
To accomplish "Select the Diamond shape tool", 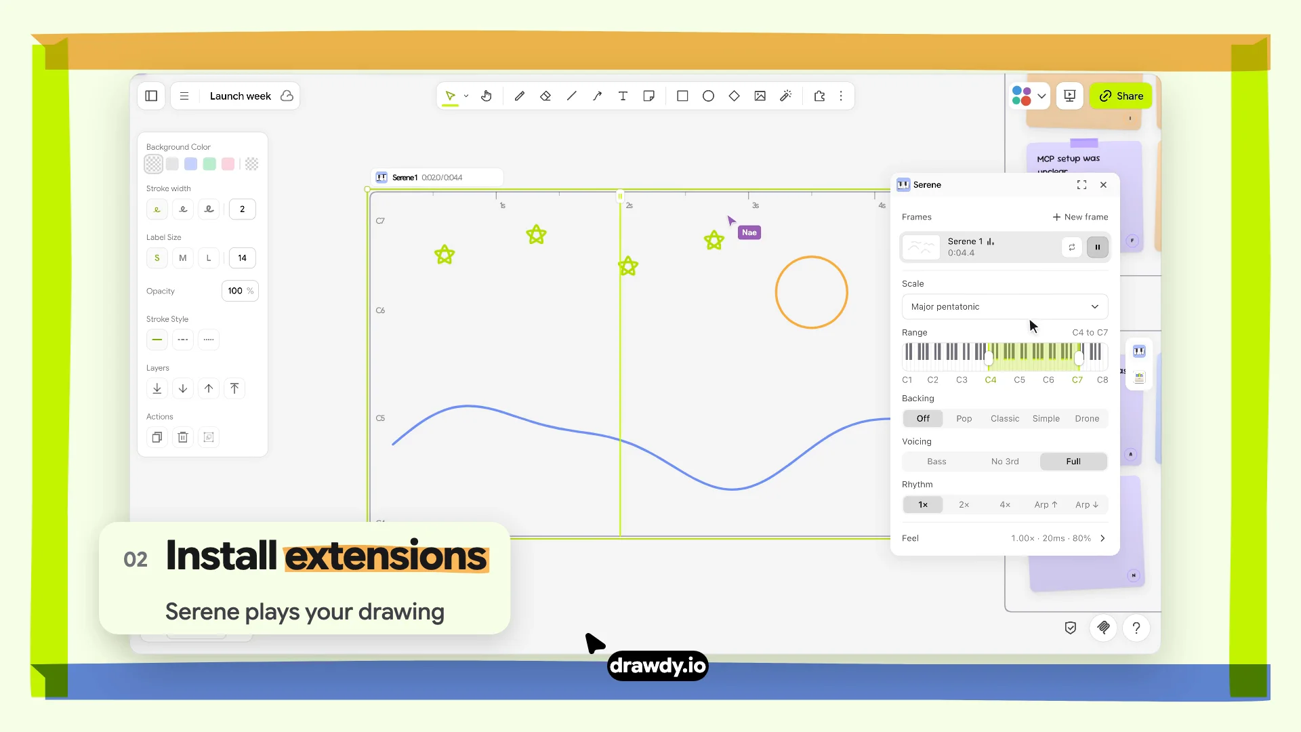I will [x=734, y=96].
